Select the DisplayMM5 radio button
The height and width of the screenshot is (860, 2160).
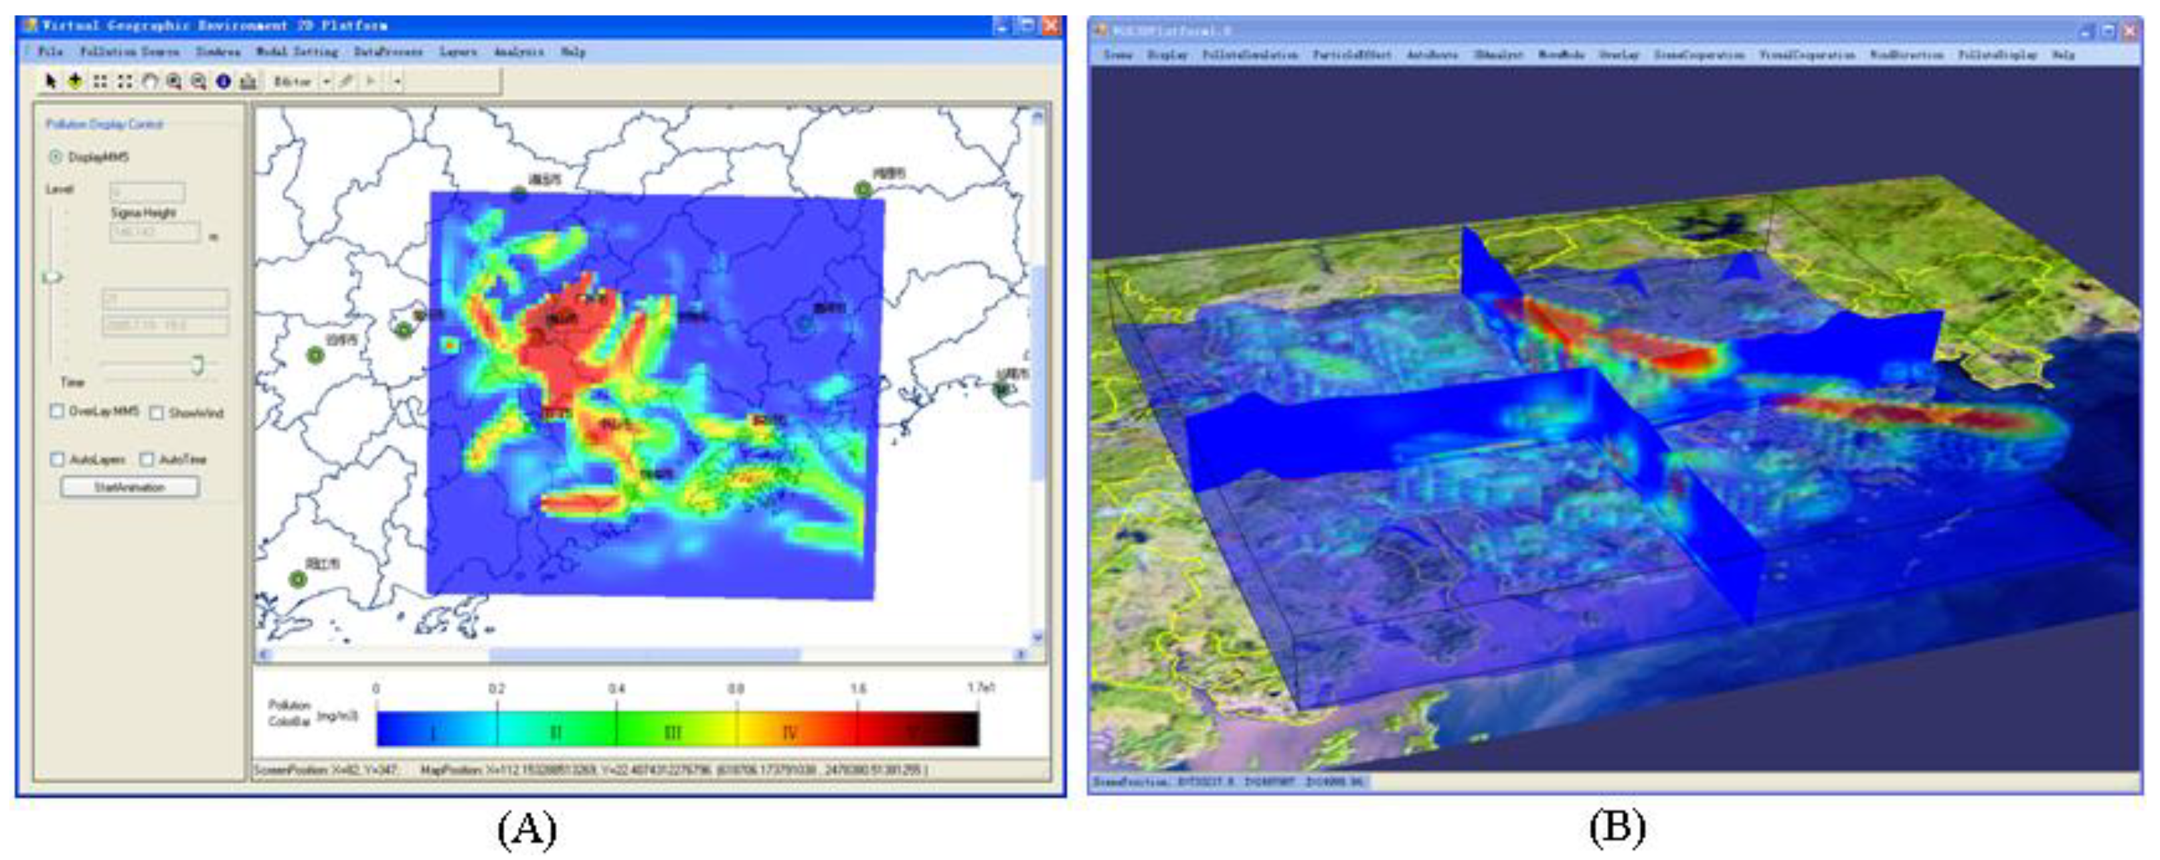[56, 157]
